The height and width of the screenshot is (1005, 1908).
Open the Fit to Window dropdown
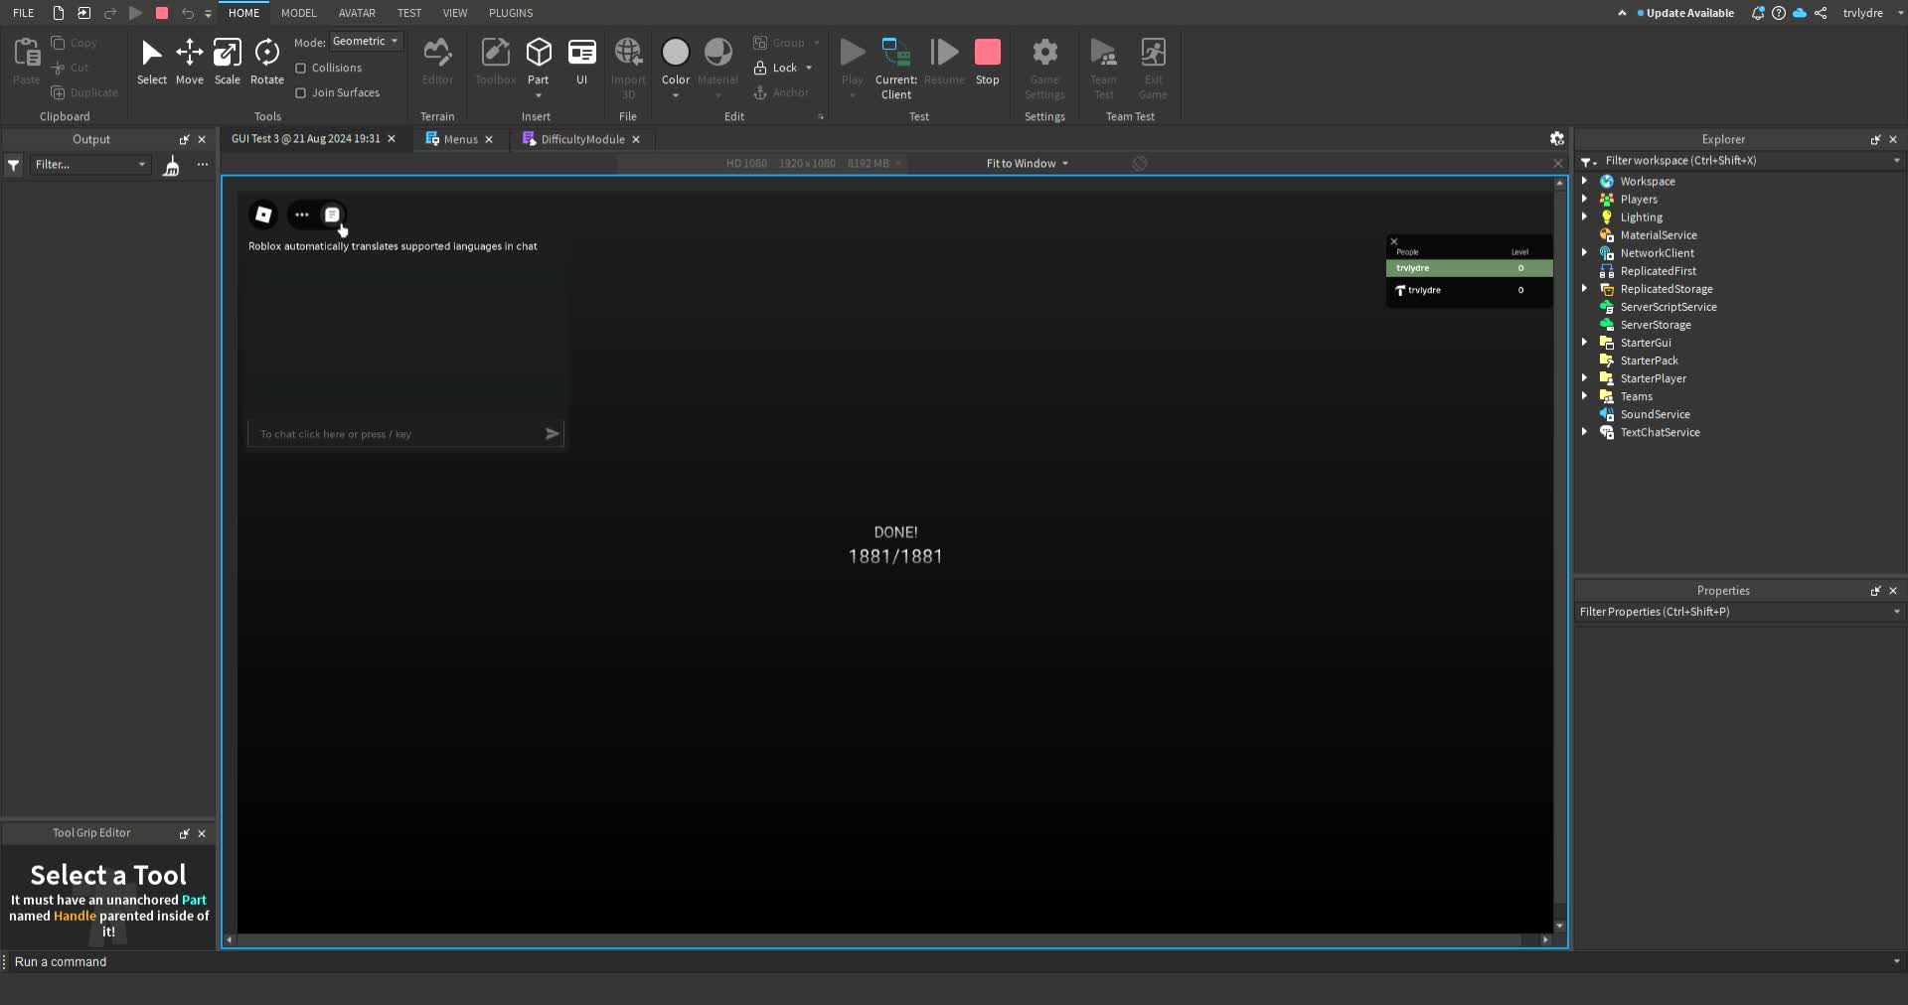[1027, 164]
